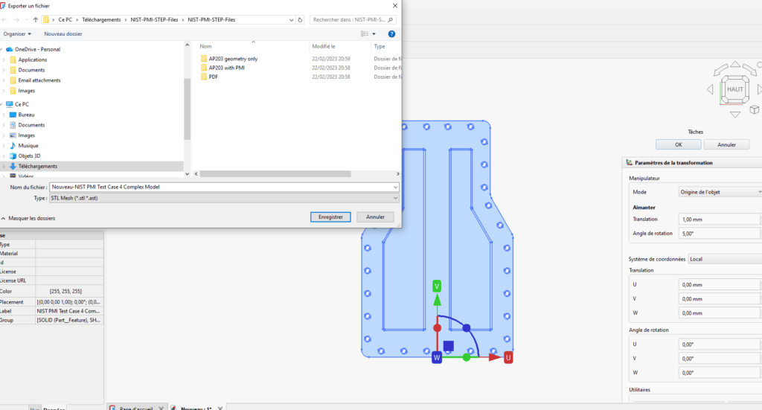Click the Forward arrow in export dialog
762x410 pixels.
(16, 20)
